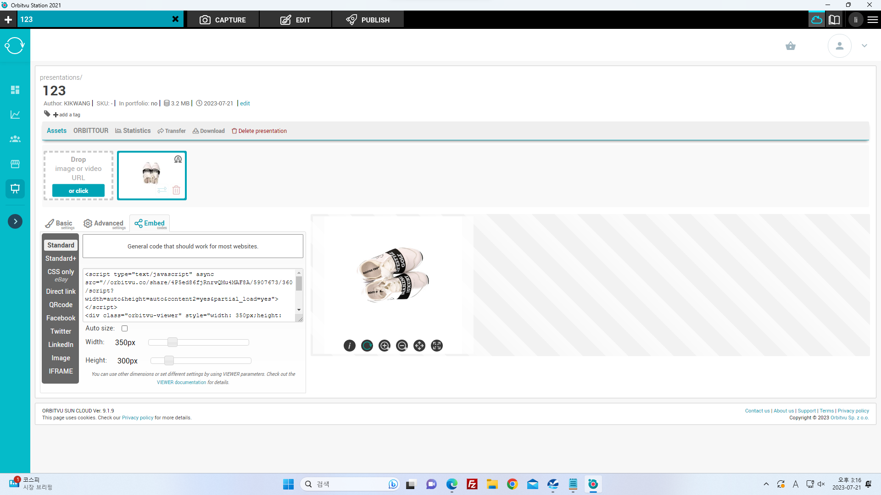881x495 pixels.
Task: Open the Windows Start menu
Action: 288,484
